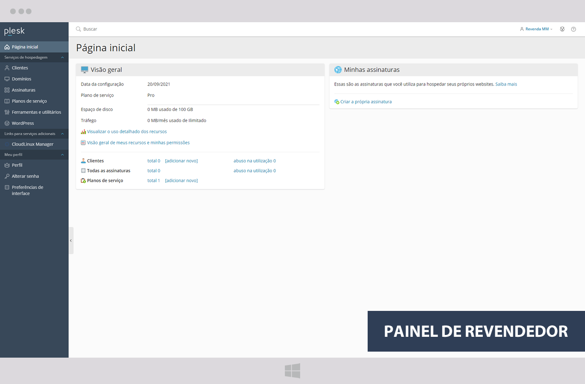Click adicionar novo in Clientes row
The image size is (585, 384).
pos(181,161)
